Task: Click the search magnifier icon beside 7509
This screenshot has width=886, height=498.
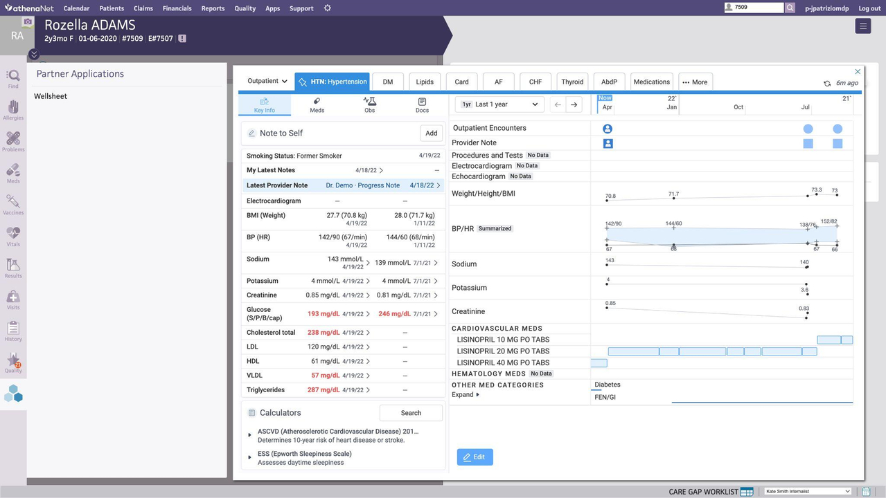Action: pyautogui.click(x=790, y=8)
